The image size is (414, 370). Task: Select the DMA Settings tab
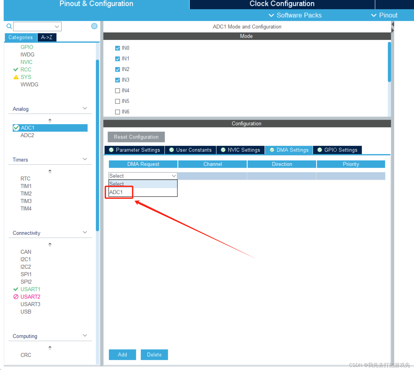pyautogui.click(x=289, y=150)
